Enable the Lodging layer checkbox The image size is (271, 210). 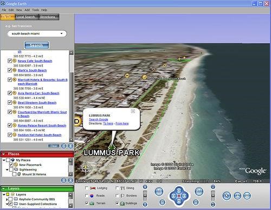coord(87,188)
